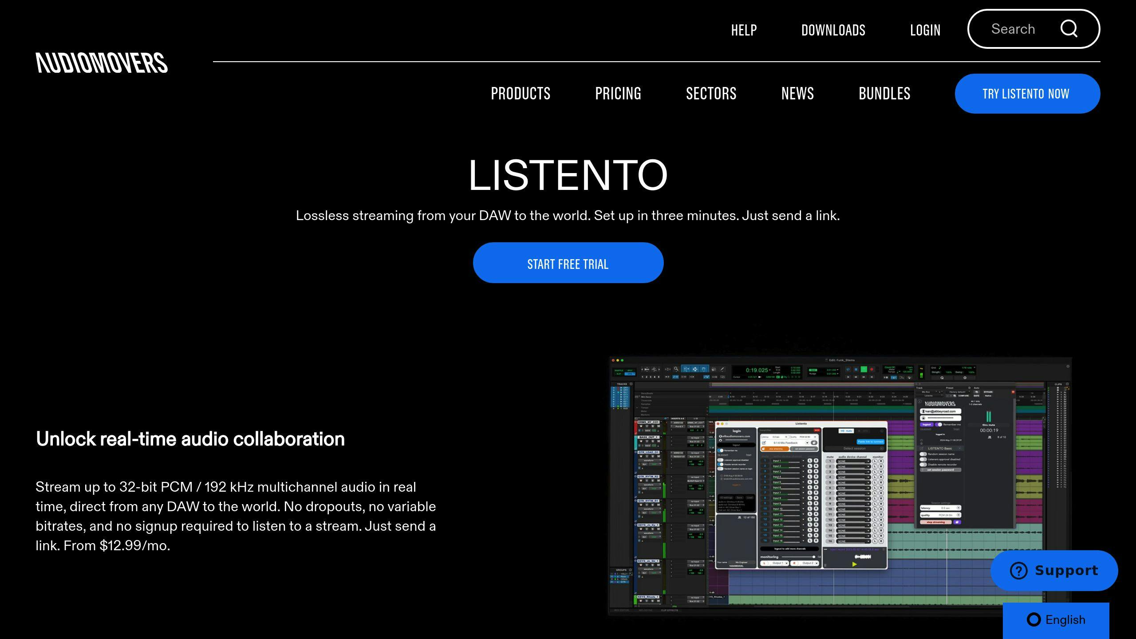Go to the Downloads page
1136x639 pixels.
point(833,30)
